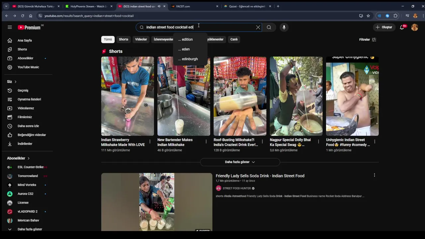The width and height of the screenshot is (425, 239).
Task: Open Indian Strawberry Milkshake short thumbnail
Action: (127, 96)
